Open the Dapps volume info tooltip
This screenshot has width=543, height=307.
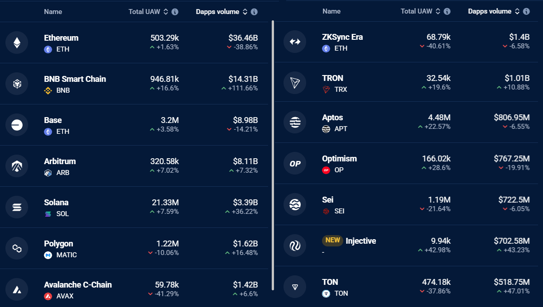(255, 12)
